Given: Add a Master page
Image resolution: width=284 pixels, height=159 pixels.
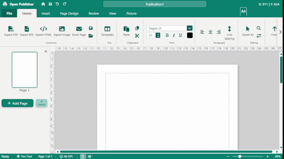Looking at the screenshot, I should 42,103.
